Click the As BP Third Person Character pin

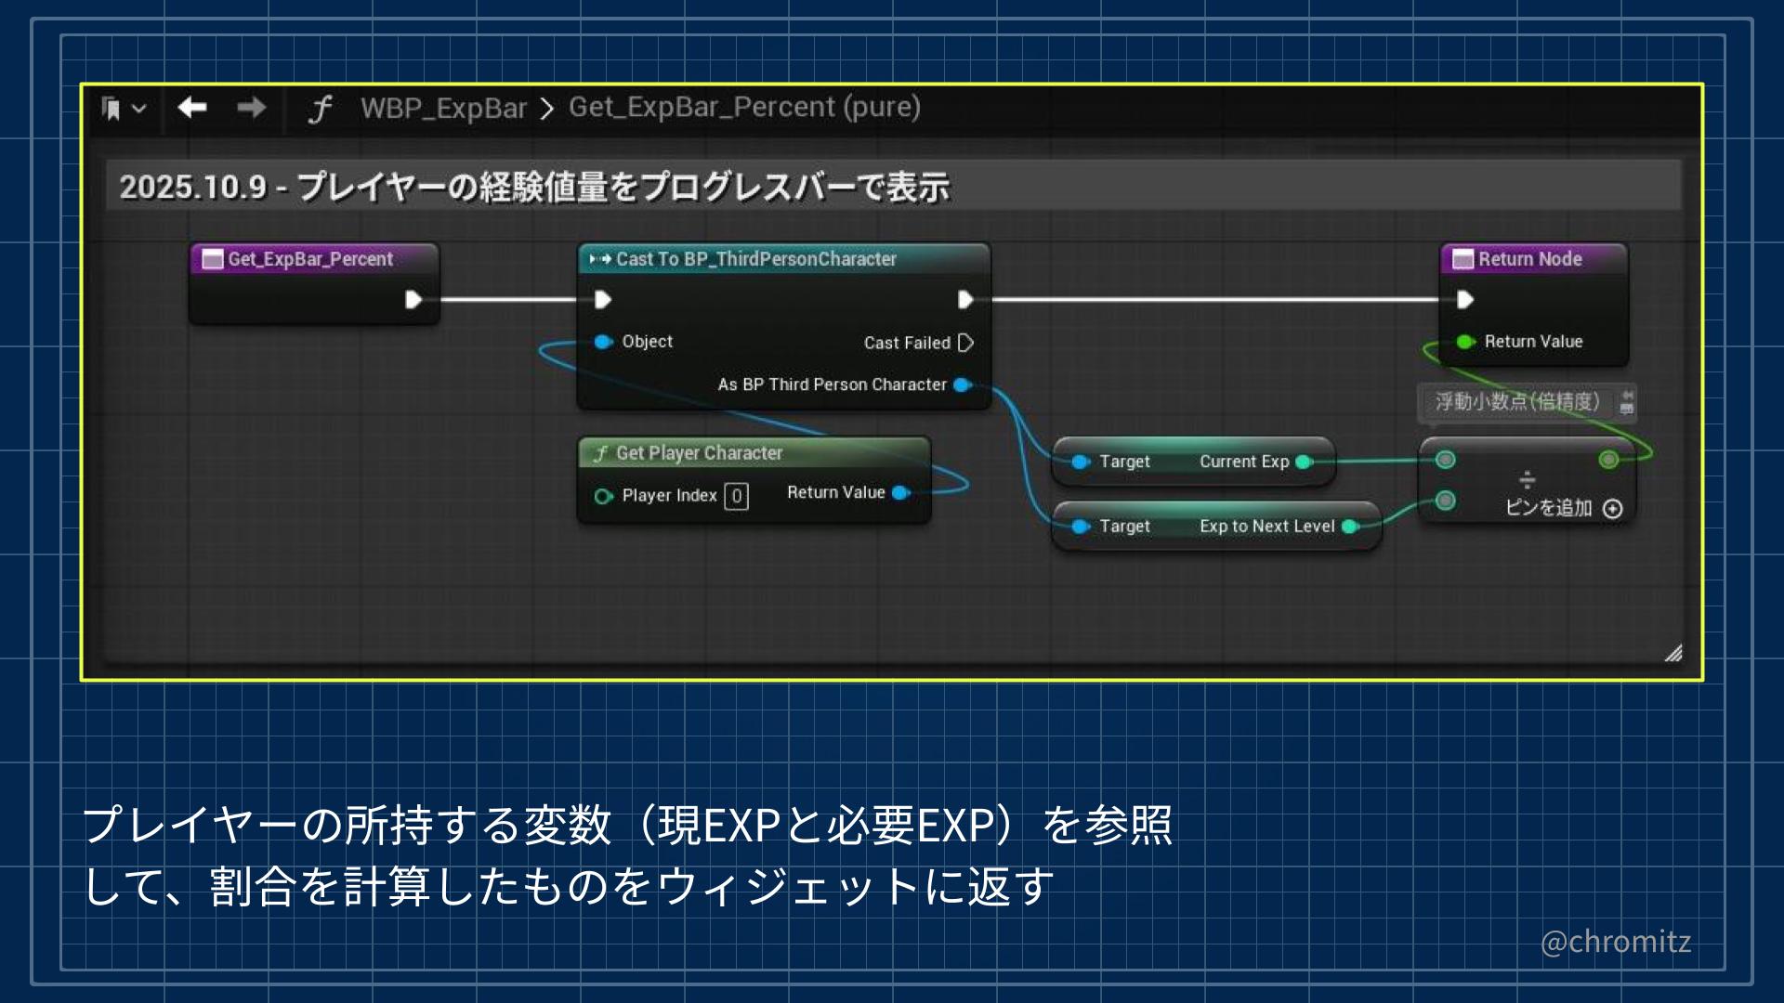point(963,384)
